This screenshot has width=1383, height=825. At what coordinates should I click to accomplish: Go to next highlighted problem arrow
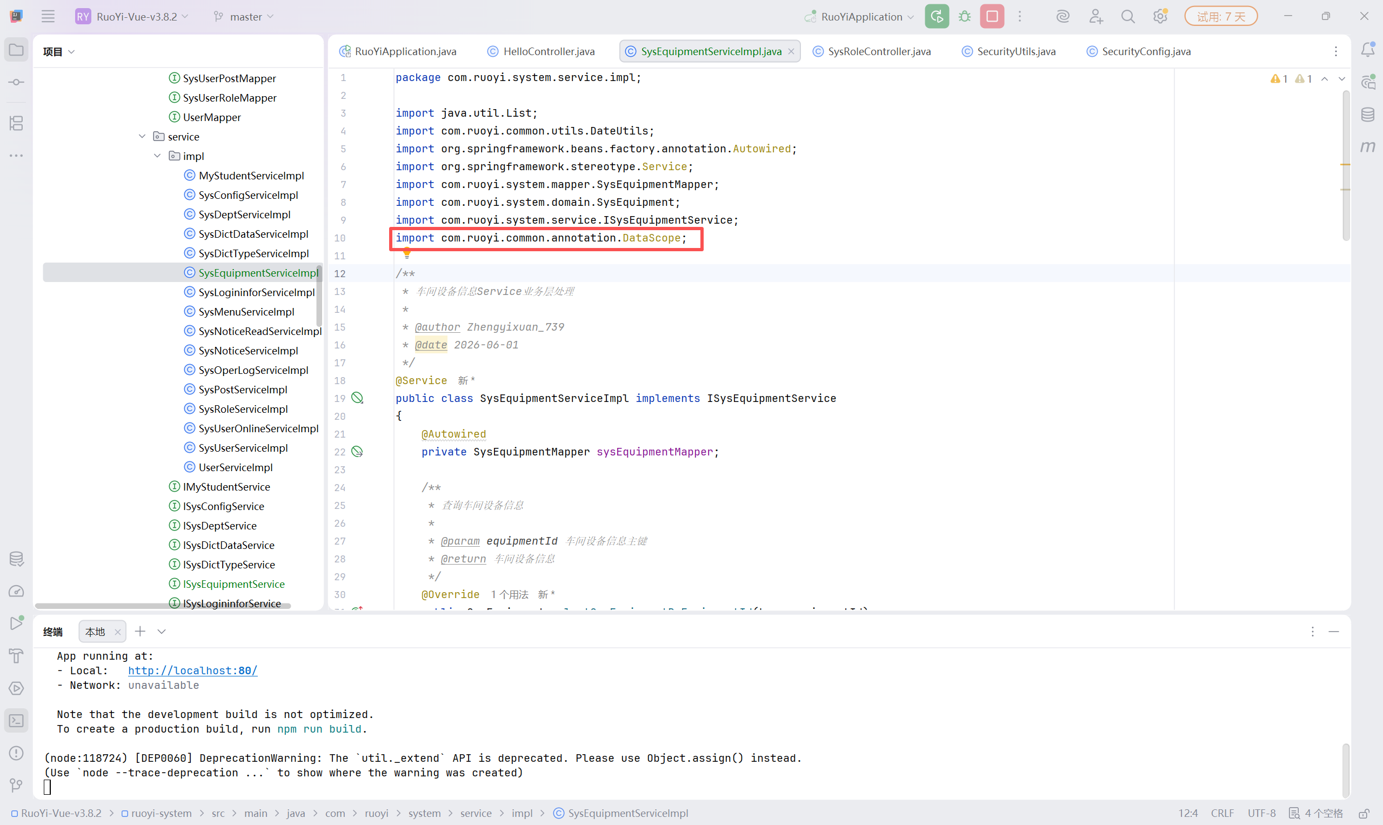click(1341, 79)
